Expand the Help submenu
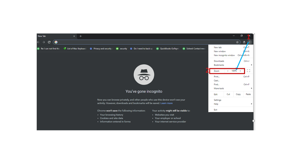Image resolution: width=292 pixels, height=164 pixels. pyautogui.click(x=231, y=104)
